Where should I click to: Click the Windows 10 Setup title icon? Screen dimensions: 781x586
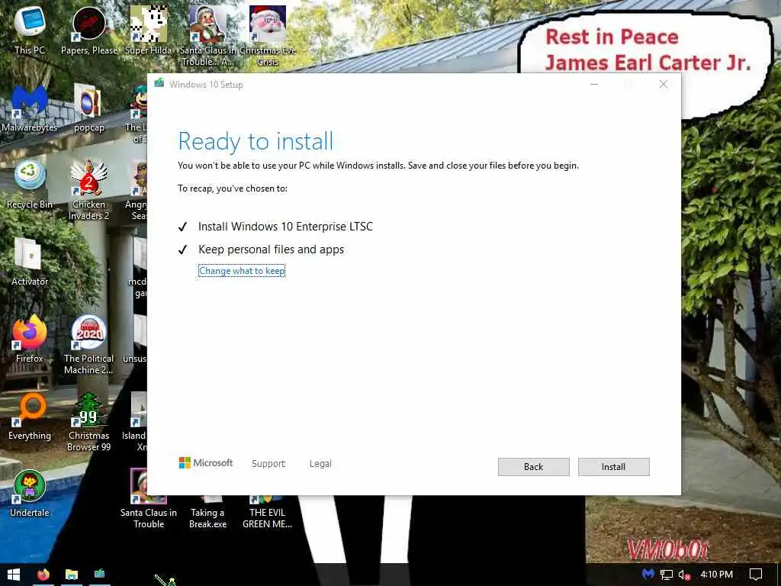pos(159,83)
